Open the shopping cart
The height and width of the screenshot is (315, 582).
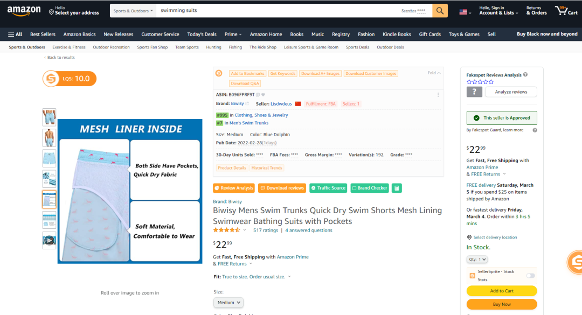click(x=566, y=11)
